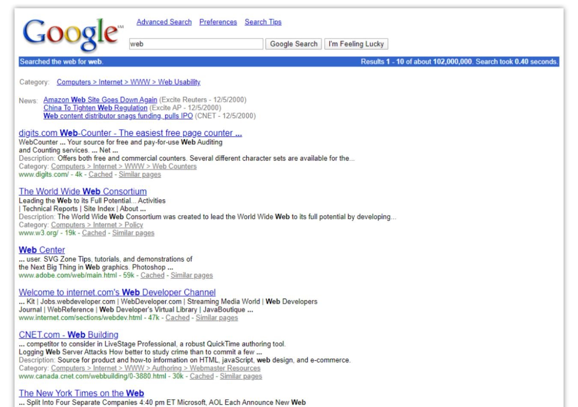Click the www.digits.com/ - 4k URL text
The height and width of the screenshot is (407, 578).
click(x=51, y=174)
